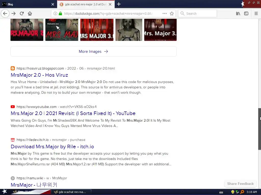Click the itch.io favicon icon
This screenshot has width=261, height=195.
pyautogui.click(x=13, y=140)
